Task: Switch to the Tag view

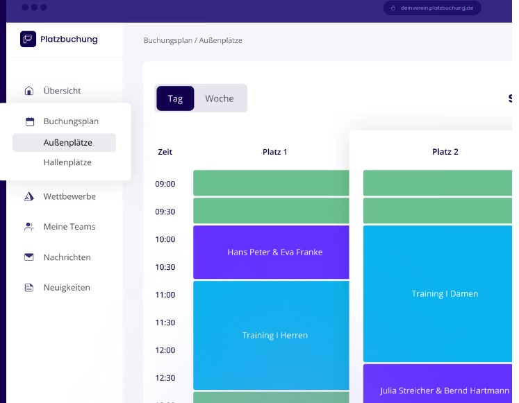Action: coord(175,98)
